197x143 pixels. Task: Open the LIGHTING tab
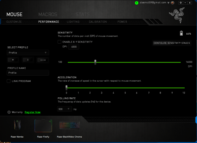(x=73, y=22)
